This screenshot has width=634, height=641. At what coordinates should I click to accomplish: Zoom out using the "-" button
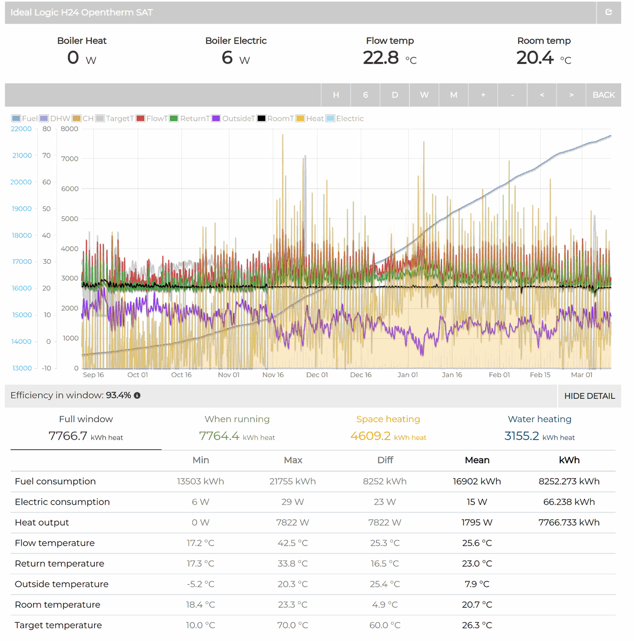512,95
